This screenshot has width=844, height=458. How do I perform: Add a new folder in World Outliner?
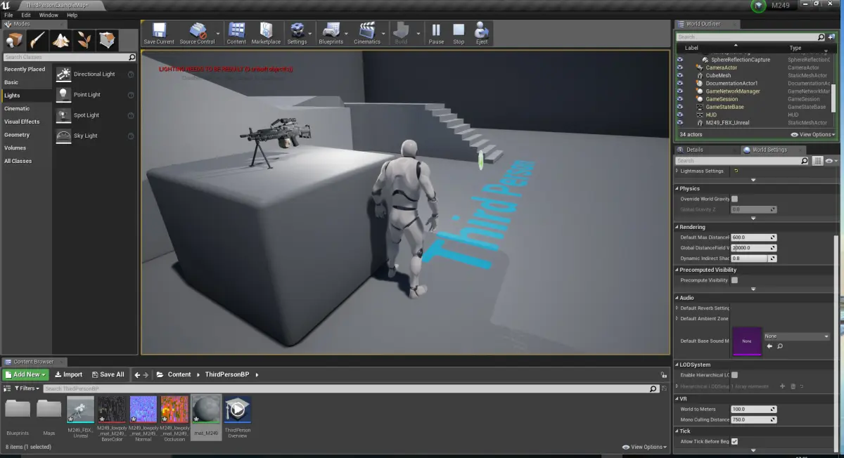point(831,37)
